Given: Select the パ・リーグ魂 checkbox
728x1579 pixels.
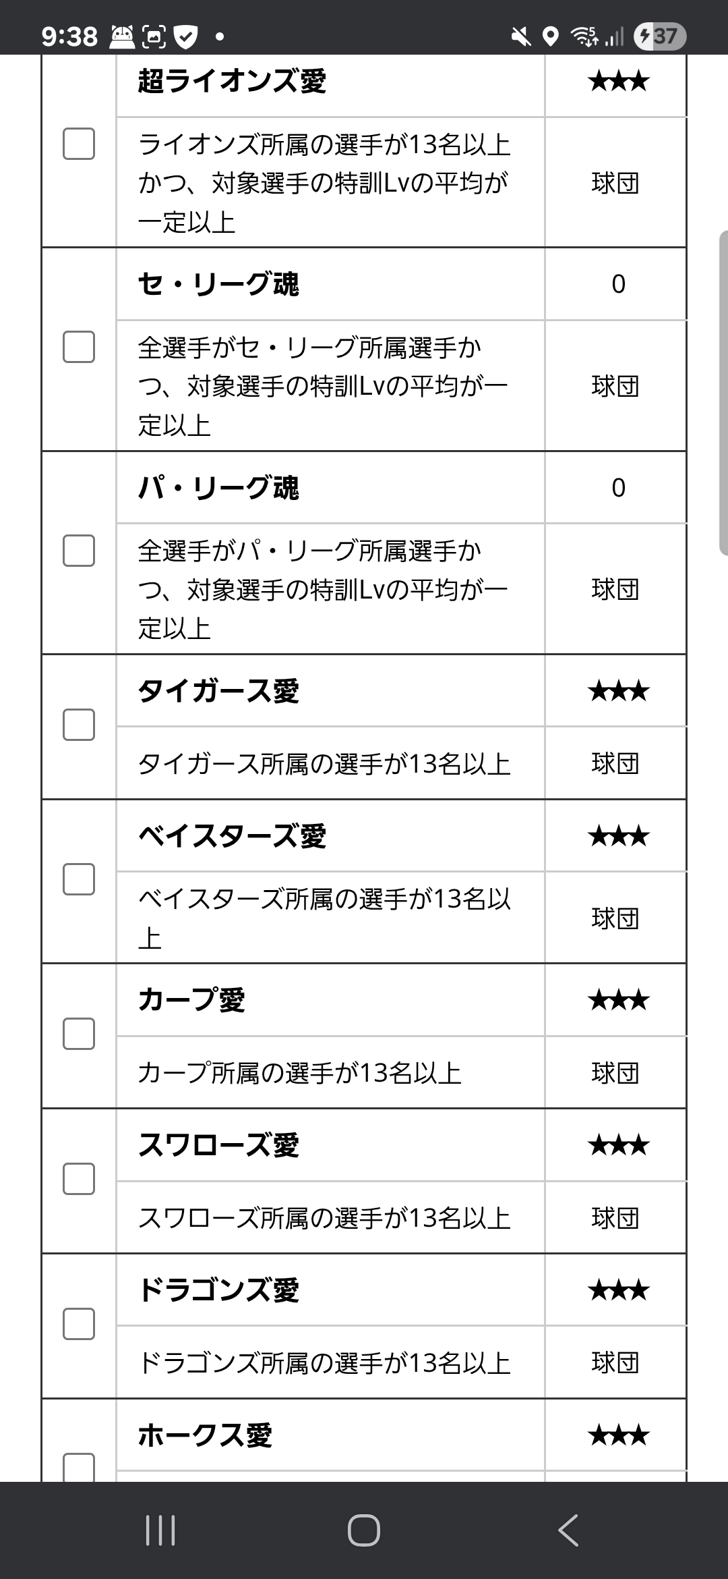Looking at the screenshot, I should pos(79,551).
